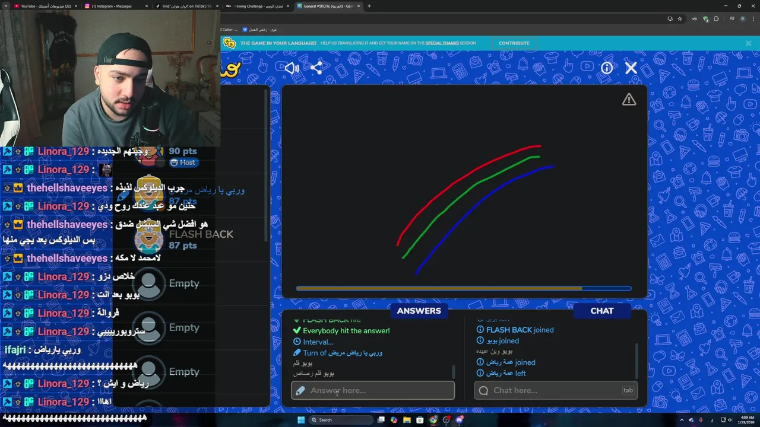Screen dimensions: 760x427
Task: Exit the room with the large X
Action: click(x=631, y=68)
